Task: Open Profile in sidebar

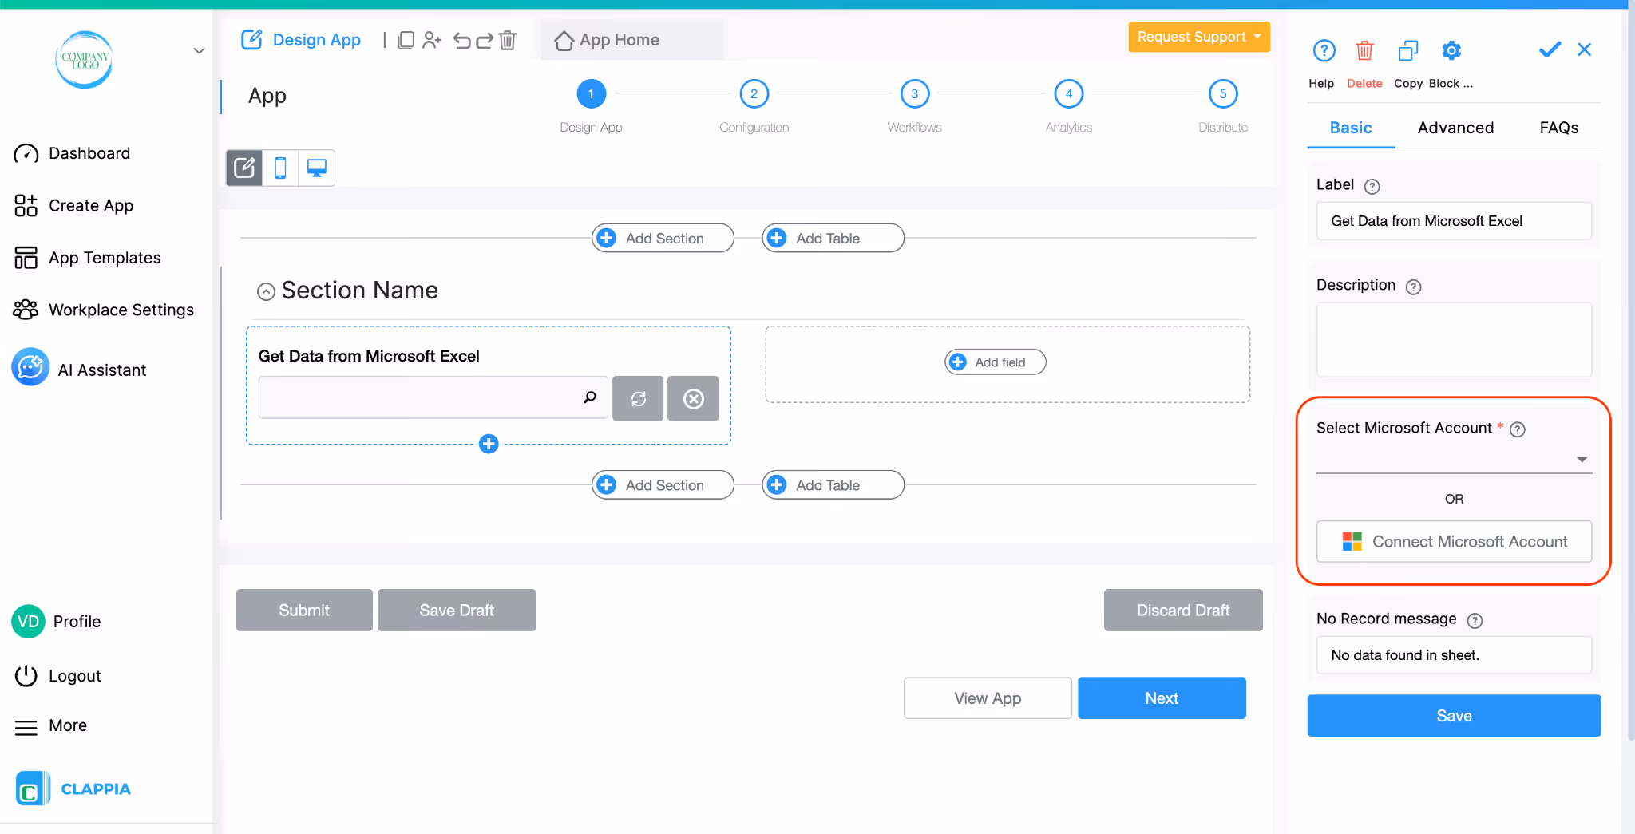Action: [57, 622]
